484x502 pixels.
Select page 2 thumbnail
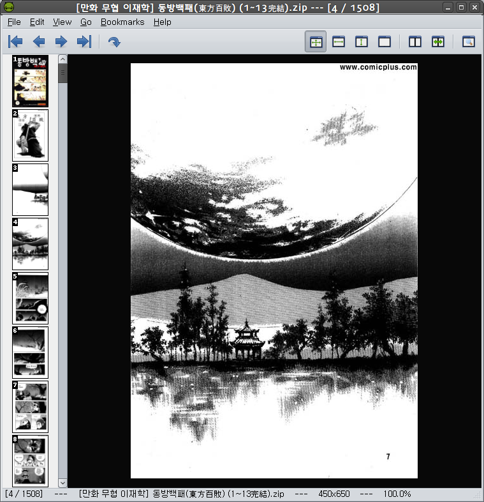click(x=31, y=135)
